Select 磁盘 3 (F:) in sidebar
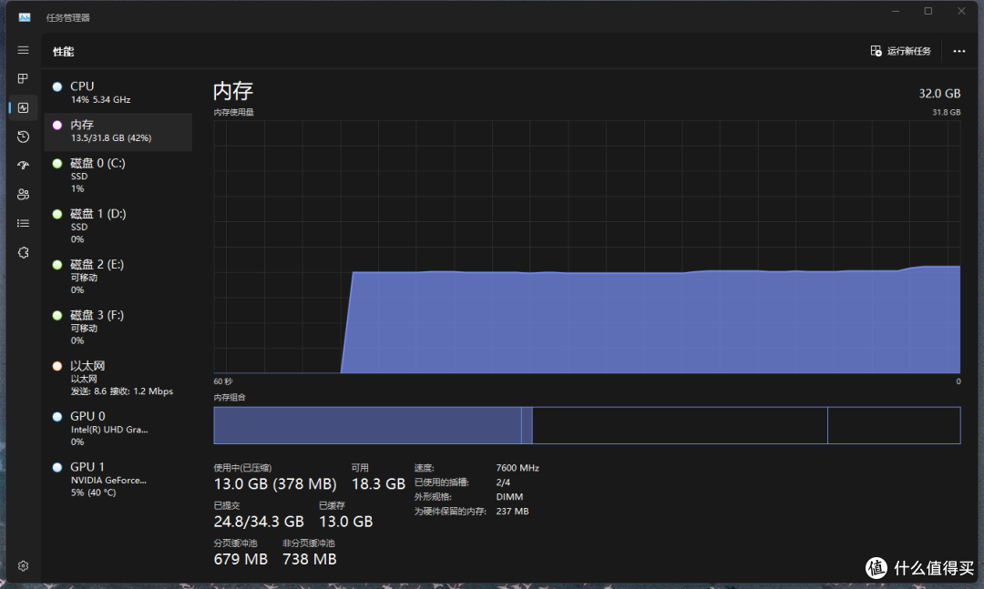Image resolution: width=984 pixels, height=589 pixels. [118, 328]
